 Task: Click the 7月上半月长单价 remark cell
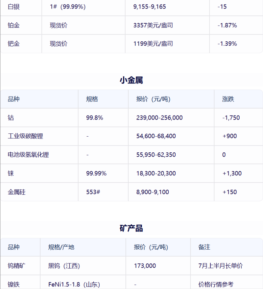click(221, 266)
